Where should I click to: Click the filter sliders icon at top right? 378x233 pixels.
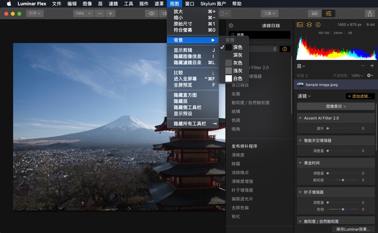pos(328,13)
